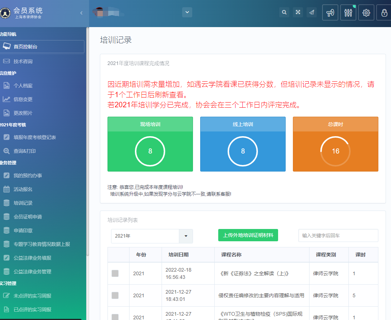This screenshot has height=320, width=391.
Task: Check the box for WTO卫生与植物检疫 row
Action: click(115, 317)
